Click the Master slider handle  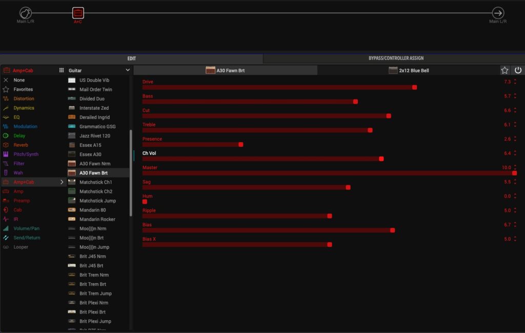click(x=514, y=173)
